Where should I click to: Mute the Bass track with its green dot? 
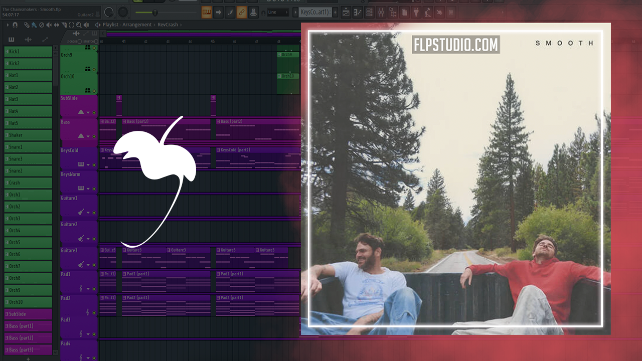pyautogui.click(x=94, y=136)
